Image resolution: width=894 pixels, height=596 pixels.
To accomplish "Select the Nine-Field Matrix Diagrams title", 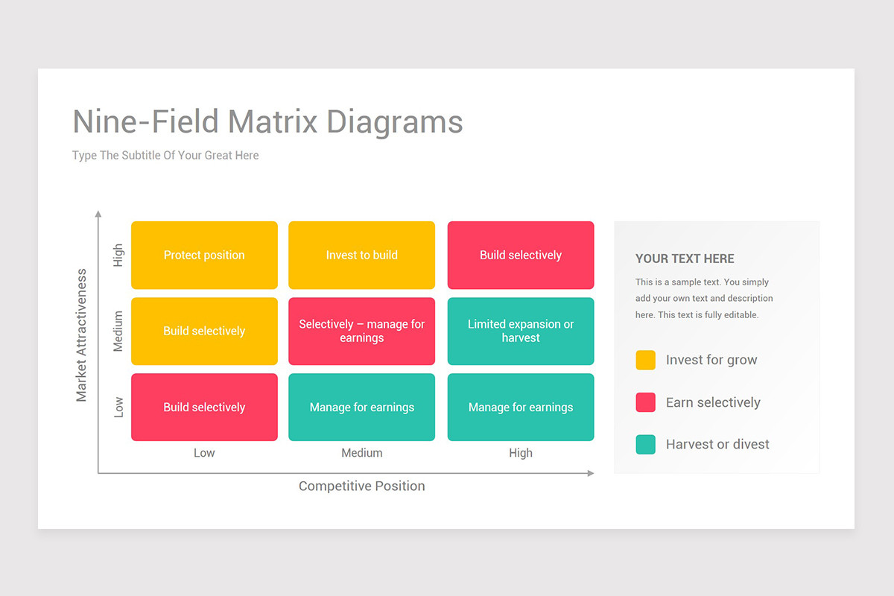I will [x=267, y=121].
